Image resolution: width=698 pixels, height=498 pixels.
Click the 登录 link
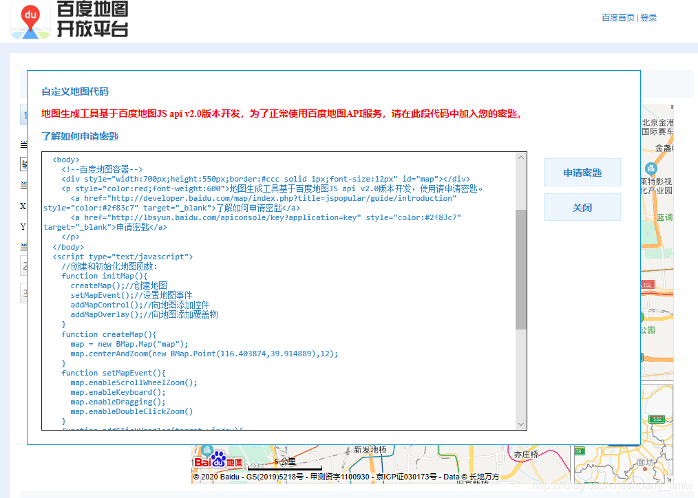pos(648,17)
